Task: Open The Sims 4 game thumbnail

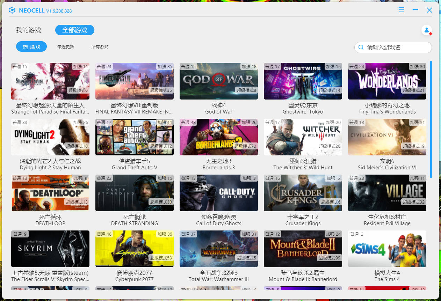Action: point(387,249)
